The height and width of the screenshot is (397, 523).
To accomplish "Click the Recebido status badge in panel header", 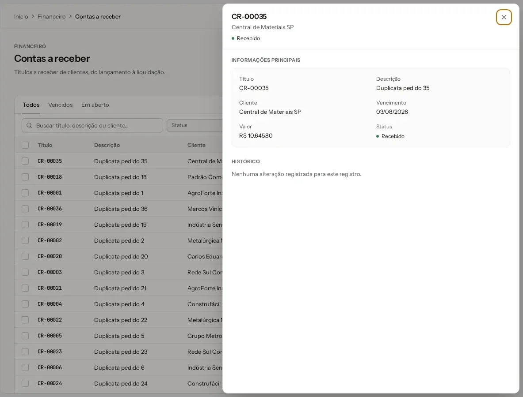I will point(246,38).
